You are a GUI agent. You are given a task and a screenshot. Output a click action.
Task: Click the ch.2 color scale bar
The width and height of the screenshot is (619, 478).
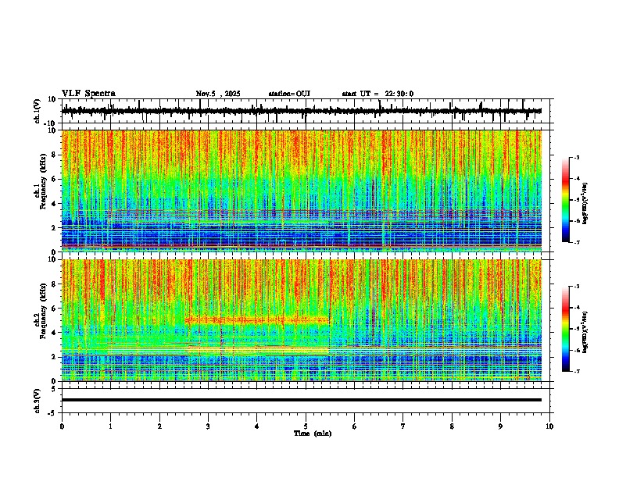(565, 329)
